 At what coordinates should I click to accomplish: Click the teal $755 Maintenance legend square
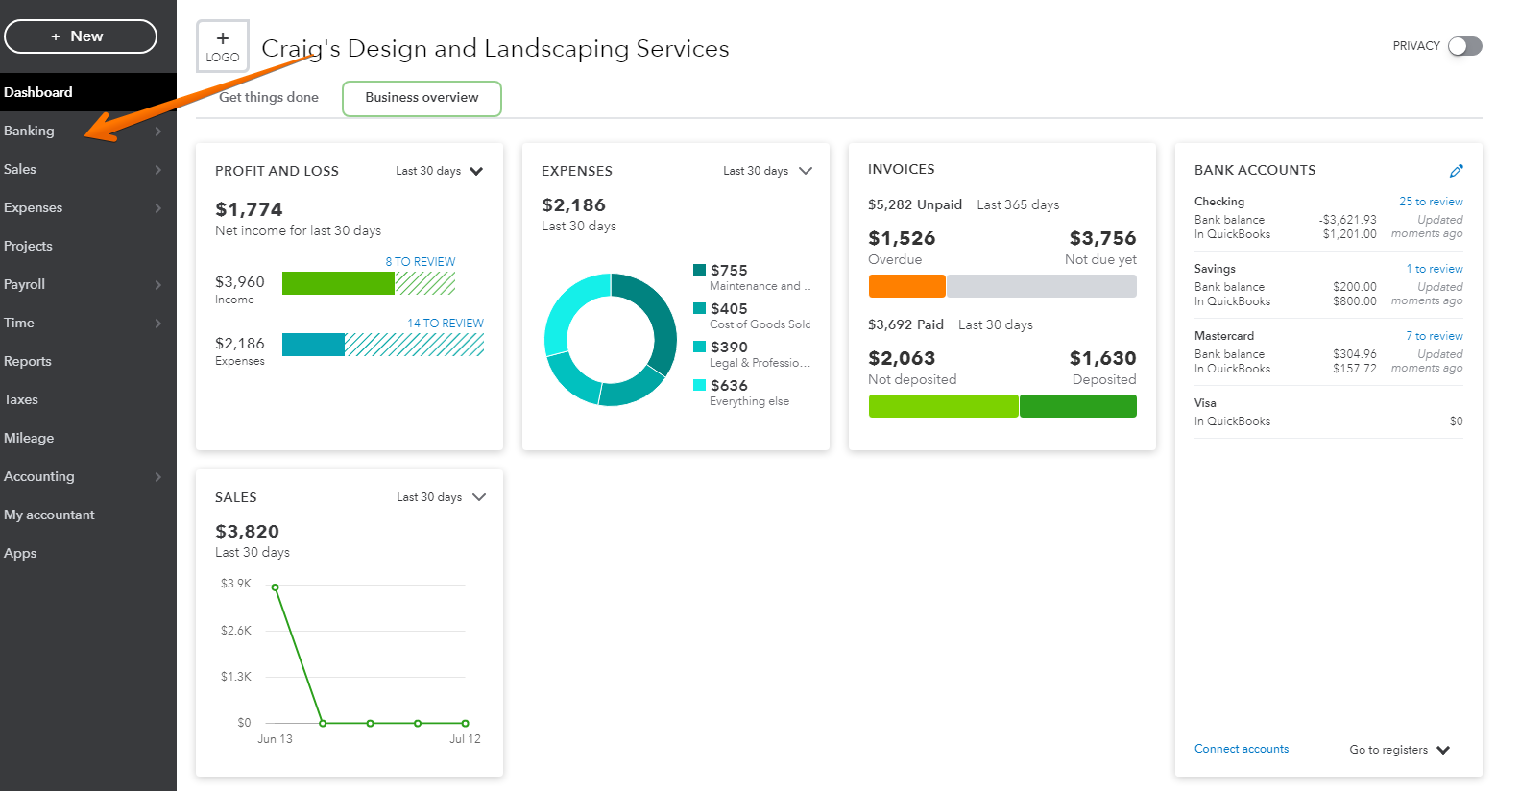[x=700, y=270]
